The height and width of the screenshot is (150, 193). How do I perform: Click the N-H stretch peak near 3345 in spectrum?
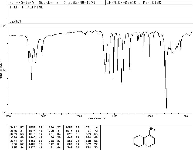click(x=31, y=79)
